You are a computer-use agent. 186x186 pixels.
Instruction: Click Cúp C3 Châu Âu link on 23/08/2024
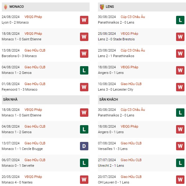pyautogui.click(x=133, y=50)
